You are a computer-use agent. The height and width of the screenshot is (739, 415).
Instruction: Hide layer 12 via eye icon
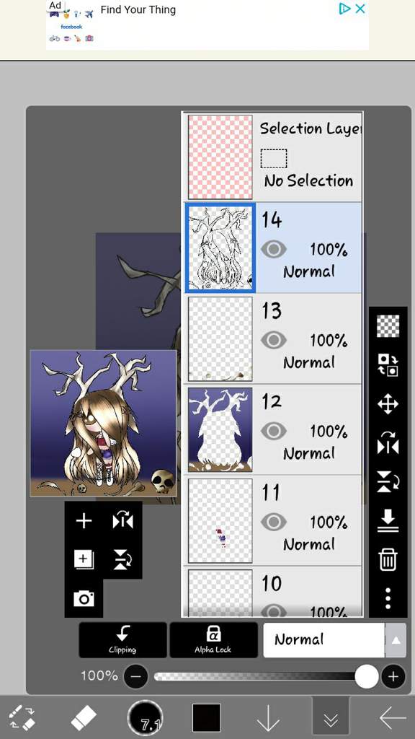coord(273,431)
